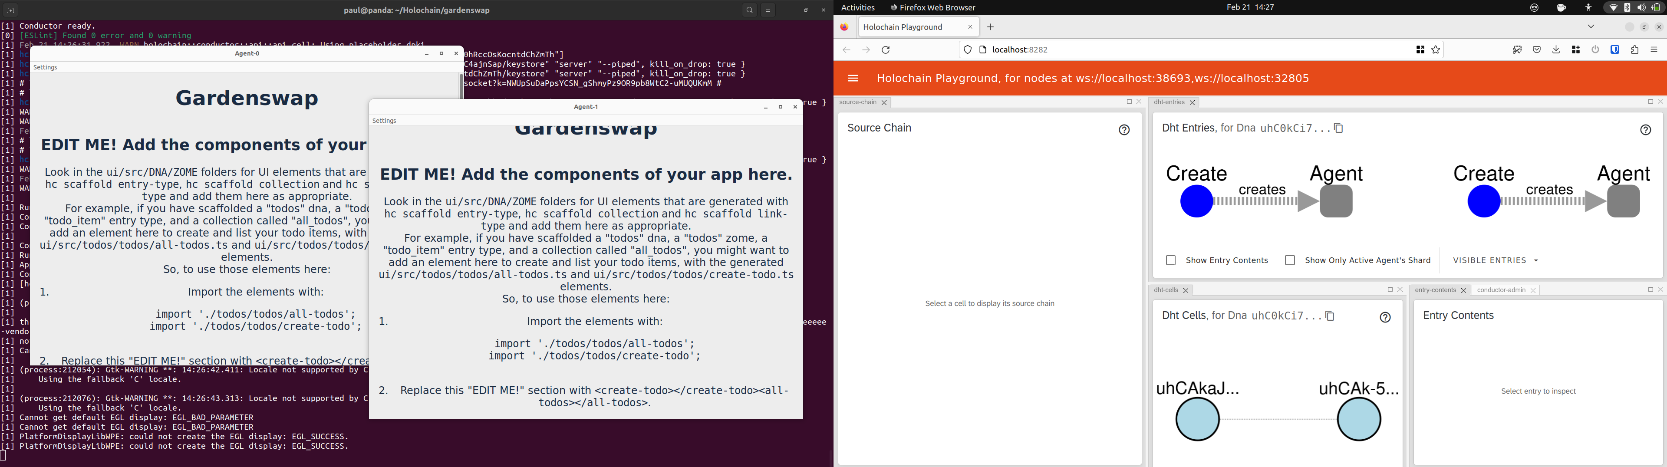Reload the localhost:8282 page
This screenshot has width=1667, height=467.
[x=886, y=49]
